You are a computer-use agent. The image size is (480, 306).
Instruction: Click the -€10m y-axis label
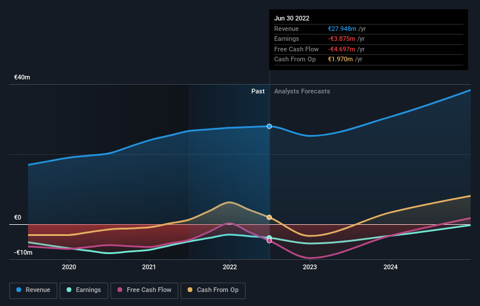pos(23,252)
